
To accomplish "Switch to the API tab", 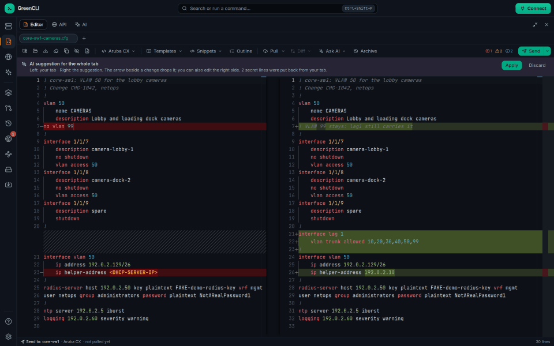I will click(x=59, y=25).
